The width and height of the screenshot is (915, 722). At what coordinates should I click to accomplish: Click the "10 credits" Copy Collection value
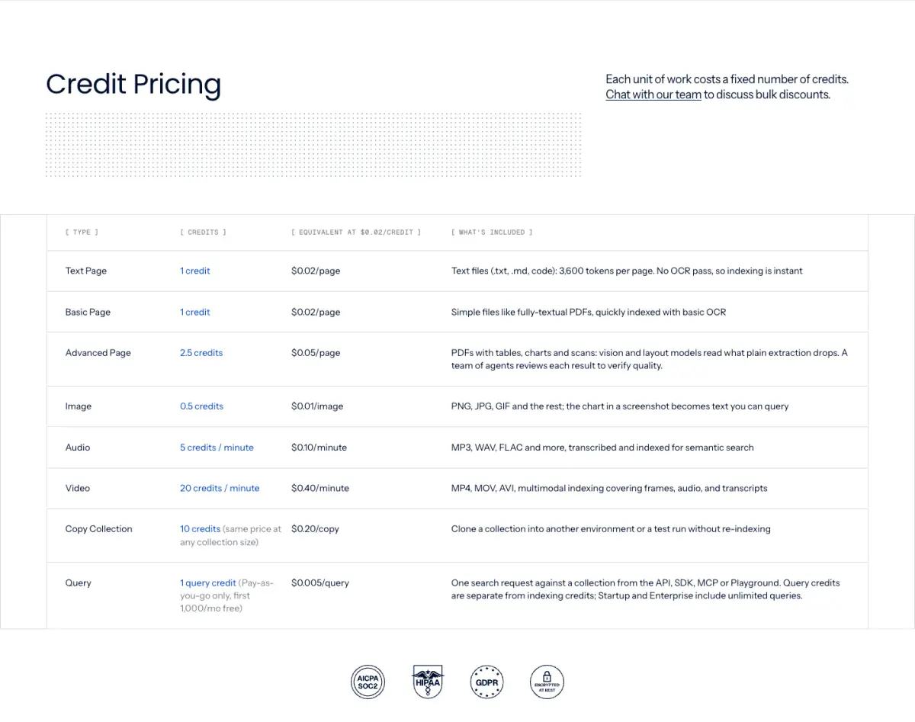click(x=201, y=529)
